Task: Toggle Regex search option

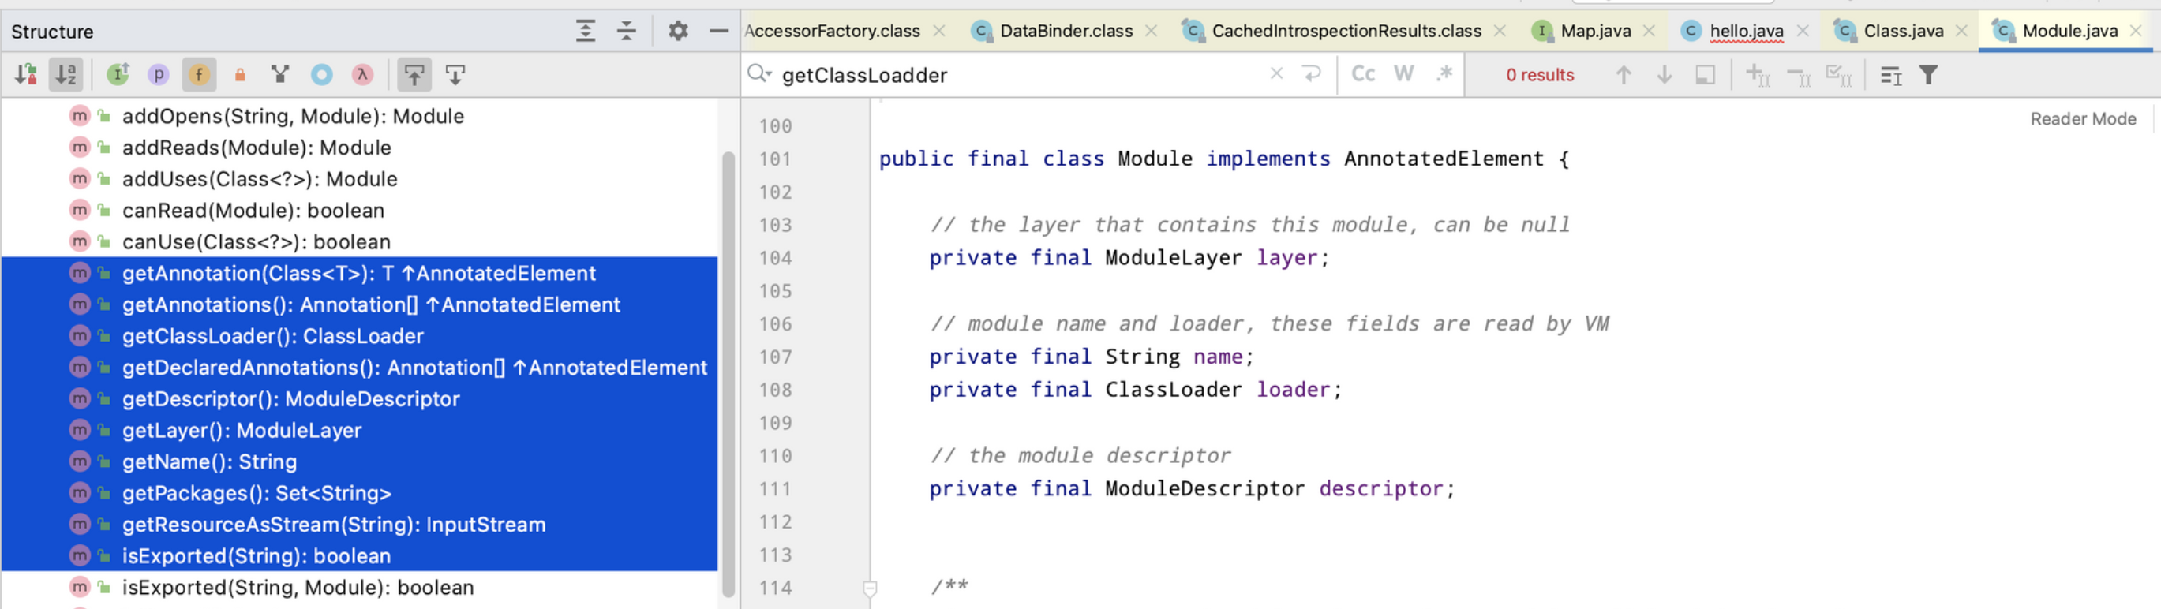Action: click(1444, 74)
